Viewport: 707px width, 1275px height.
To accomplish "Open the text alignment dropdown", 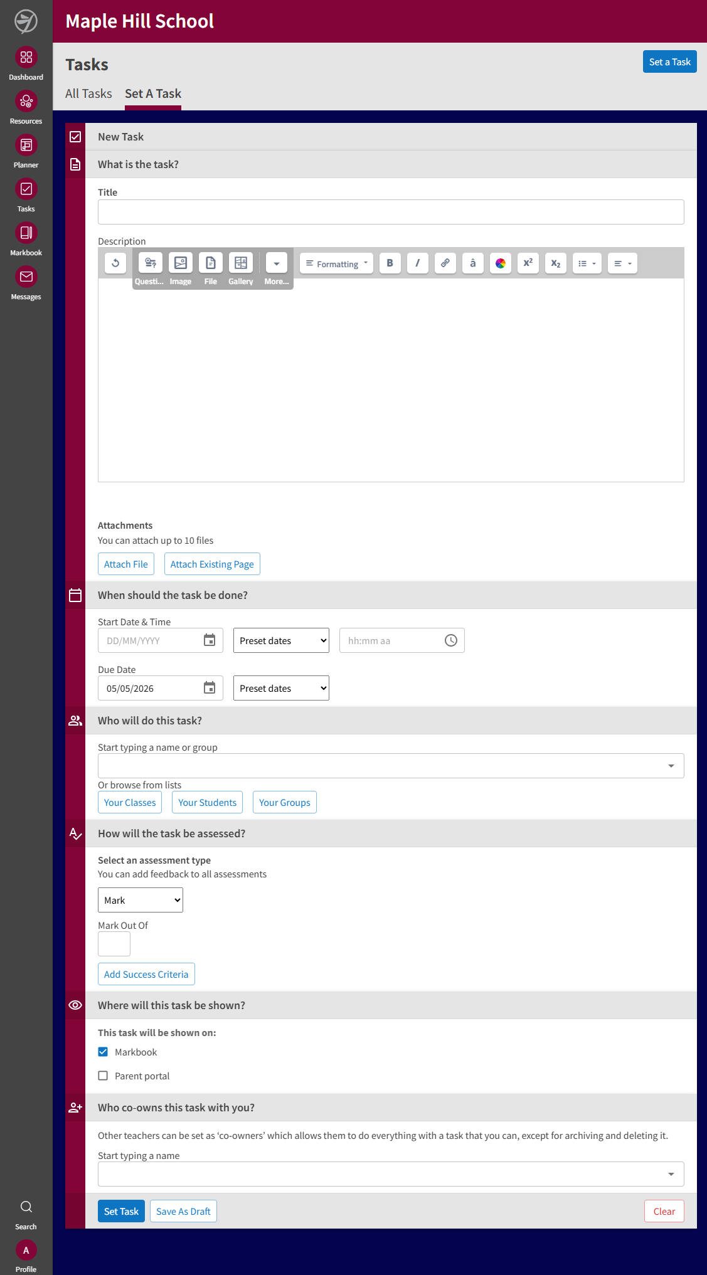I will 622,263.
